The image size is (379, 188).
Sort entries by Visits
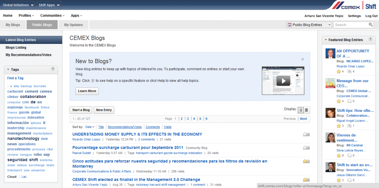pos(168,127)
